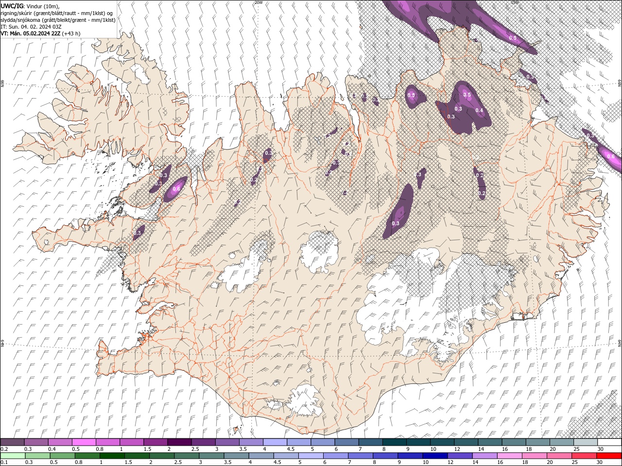Click the '20W' longitude label

[259, 2]
